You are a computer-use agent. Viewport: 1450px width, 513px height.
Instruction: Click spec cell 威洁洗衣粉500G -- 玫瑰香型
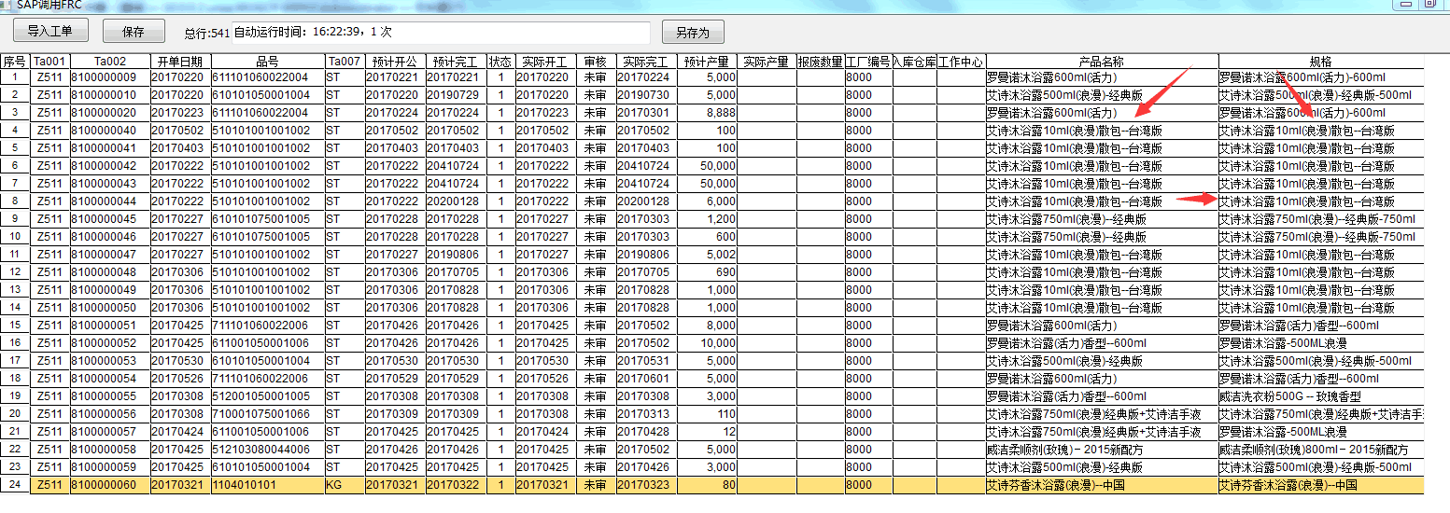click(x=1321, y=396)
